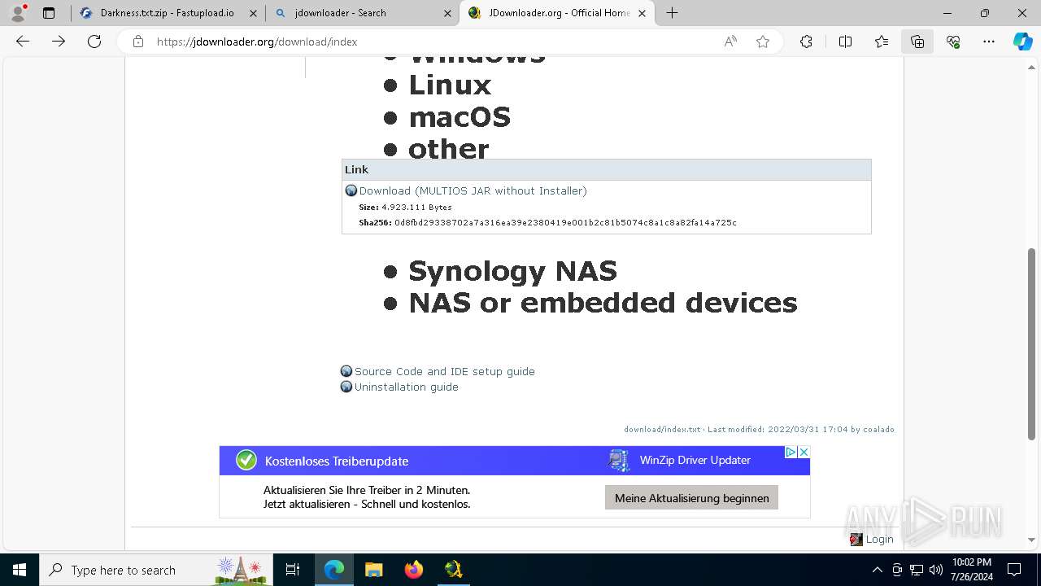Viewport: 1041px width, 586px height.
Task: Open Task View on taskbar
Action: pos(293,570)
